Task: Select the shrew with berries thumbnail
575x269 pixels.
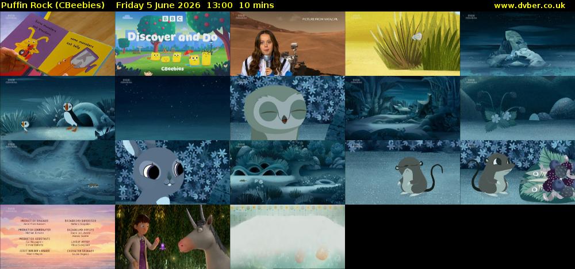Action: [x=517, y=172]
